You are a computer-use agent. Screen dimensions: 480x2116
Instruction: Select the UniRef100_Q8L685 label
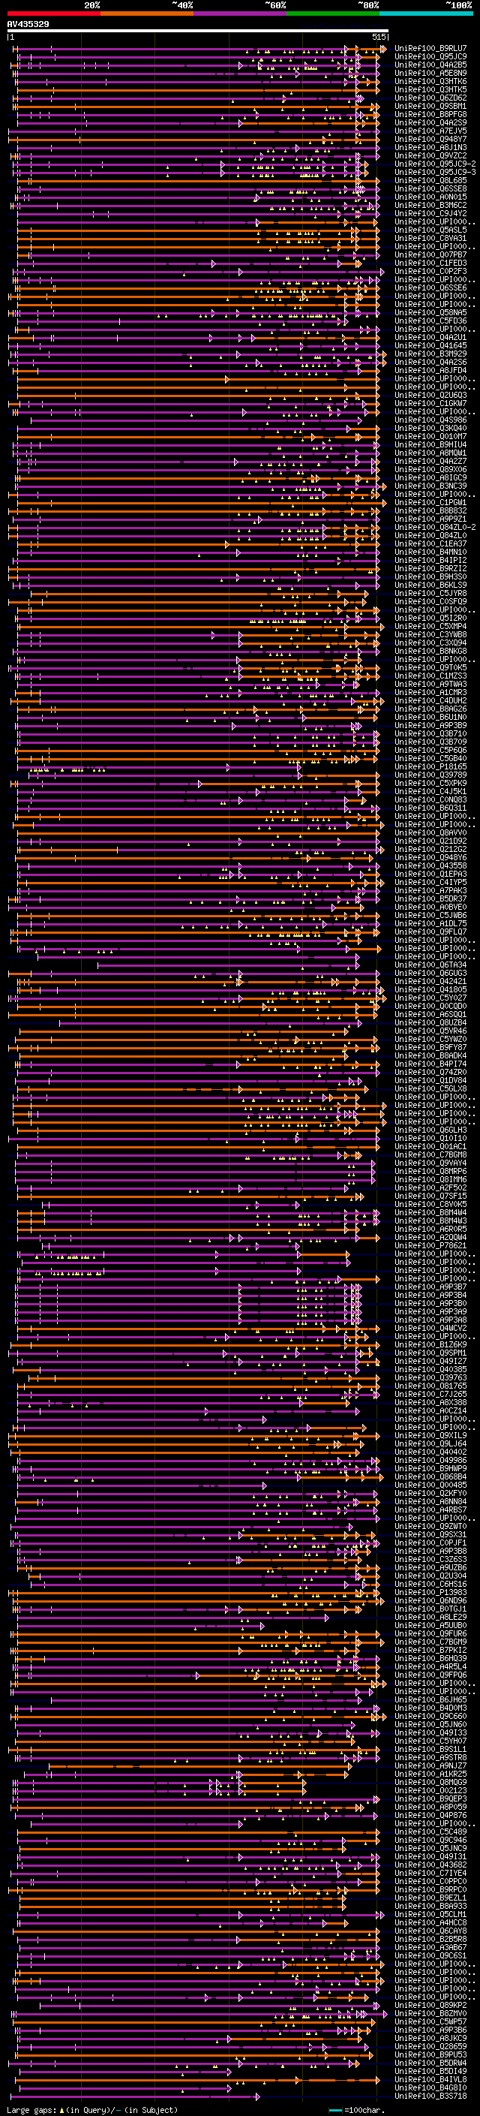(x=430, y=181)
